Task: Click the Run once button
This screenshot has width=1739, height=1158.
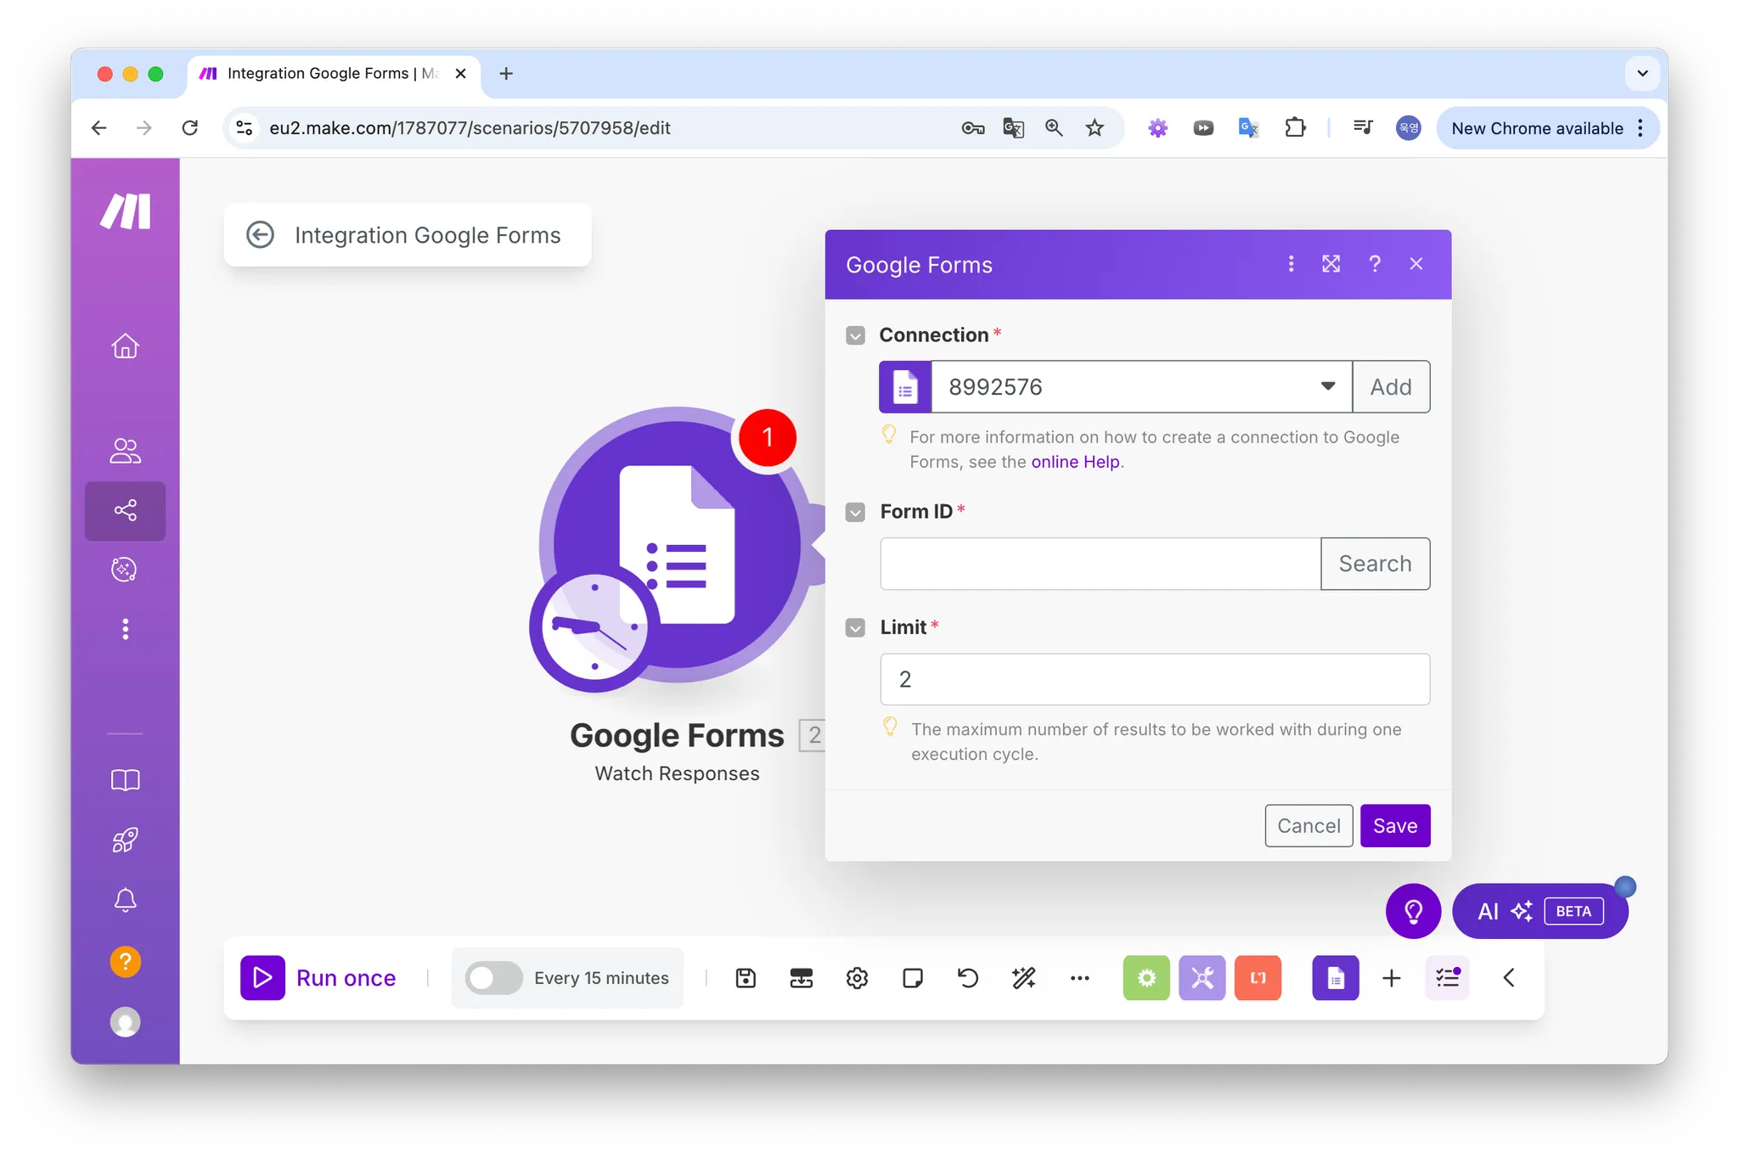Action: (x=319, y=978)
